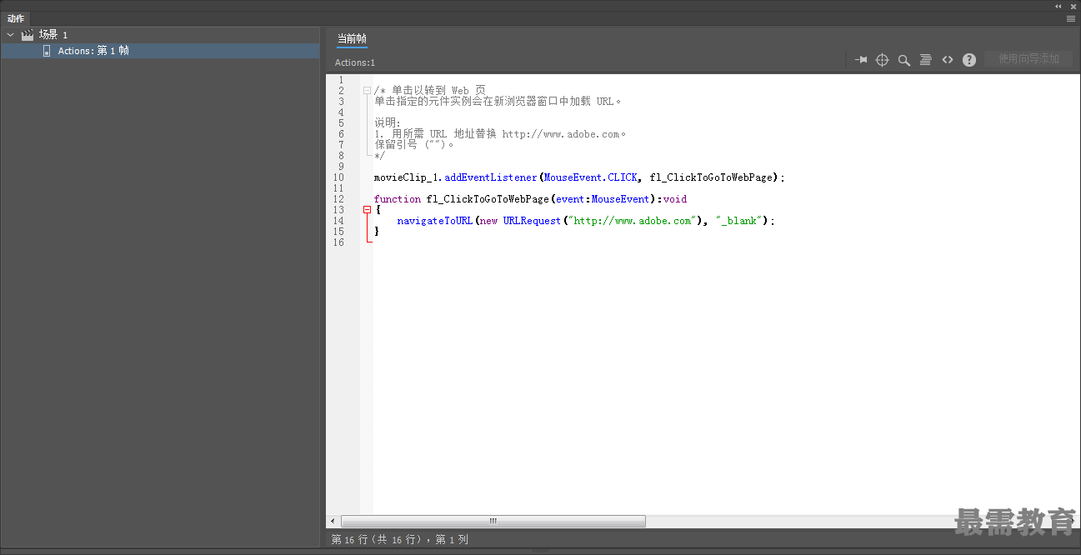Image resolution: width=1081 pixels, height=555 pixels.
Task: Close the Actions panel
Action: (1073, 6)
